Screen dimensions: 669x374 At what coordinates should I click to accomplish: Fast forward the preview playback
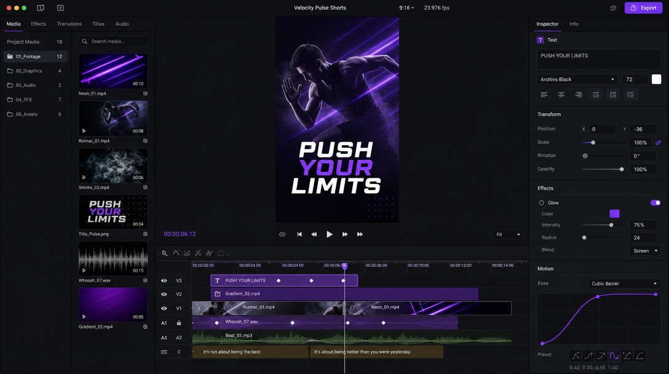coord(345,234)
